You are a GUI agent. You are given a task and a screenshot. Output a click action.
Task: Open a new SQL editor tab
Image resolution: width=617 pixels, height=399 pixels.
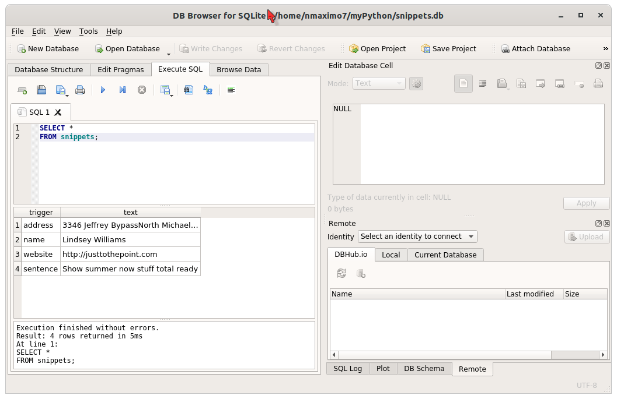[22, 90]
